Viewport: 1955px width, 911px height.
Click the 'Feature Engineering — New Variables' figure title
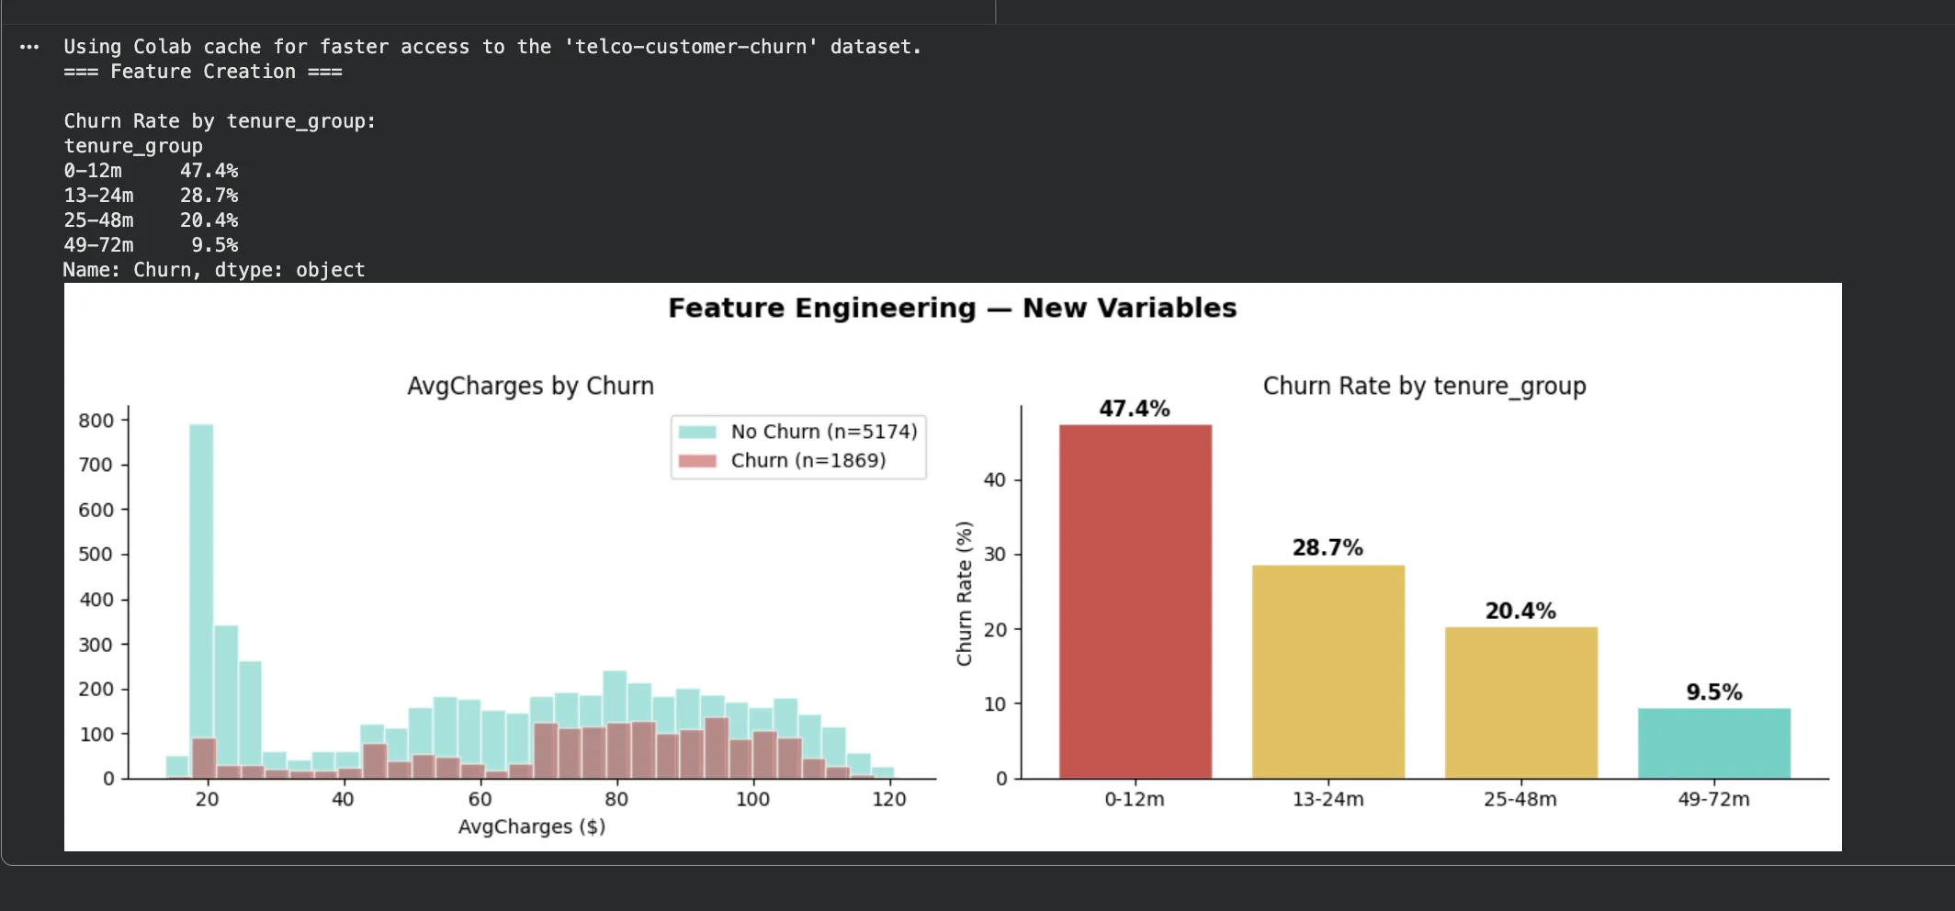coord(952,308)
